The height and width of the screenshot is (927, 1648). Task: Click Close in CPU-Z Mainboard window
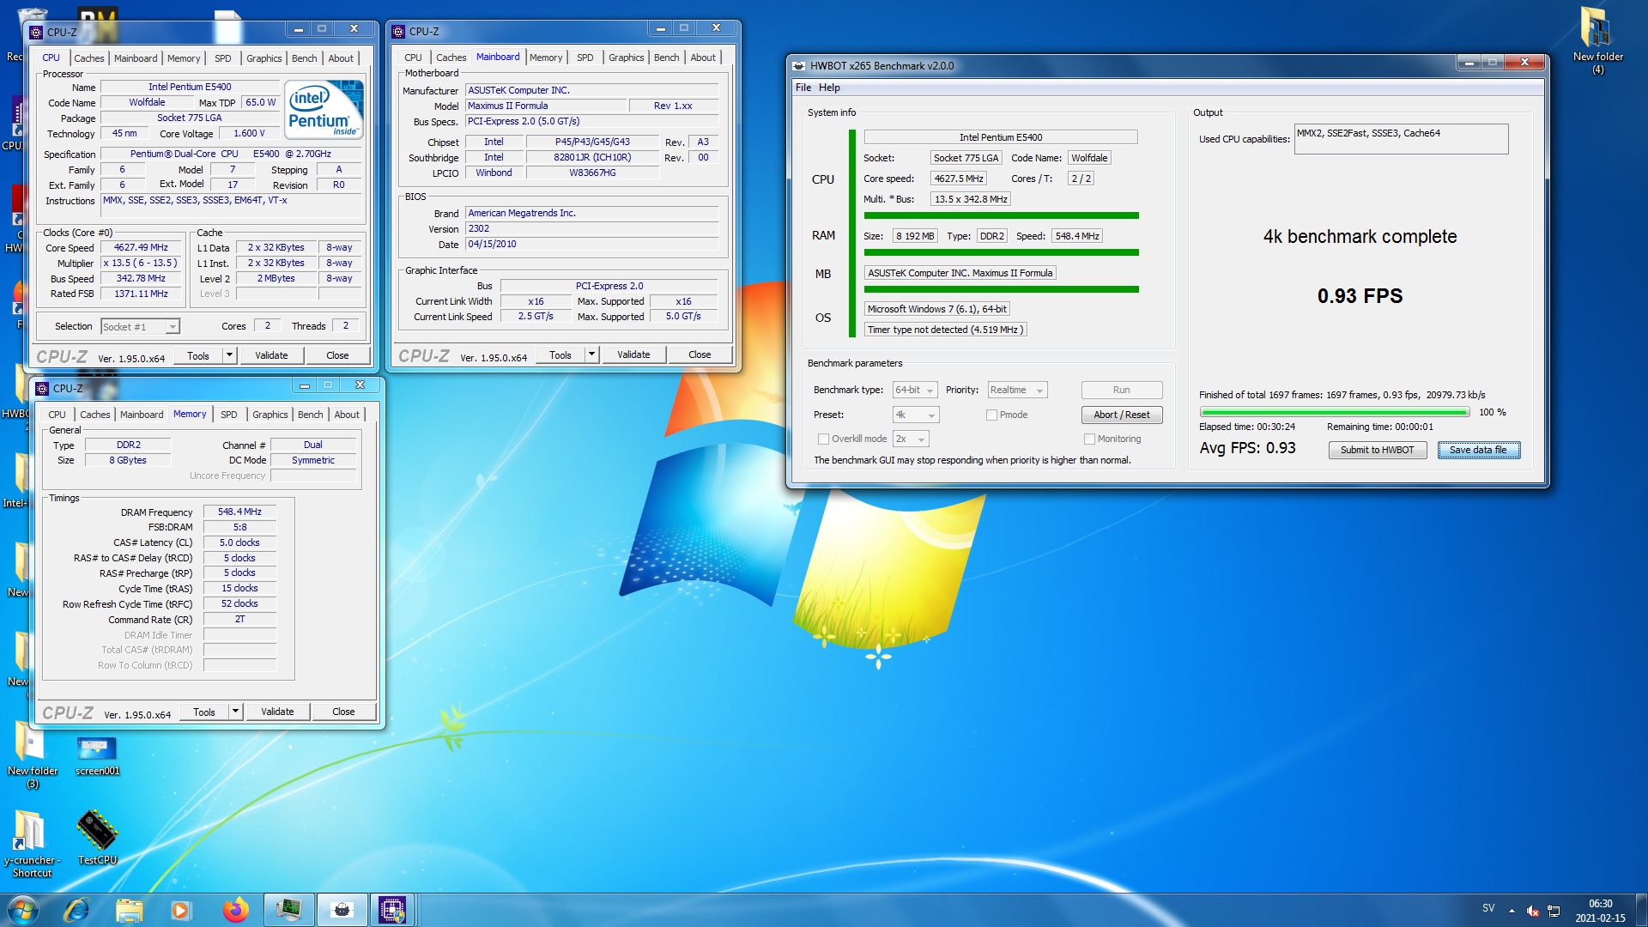coord(700,354)
